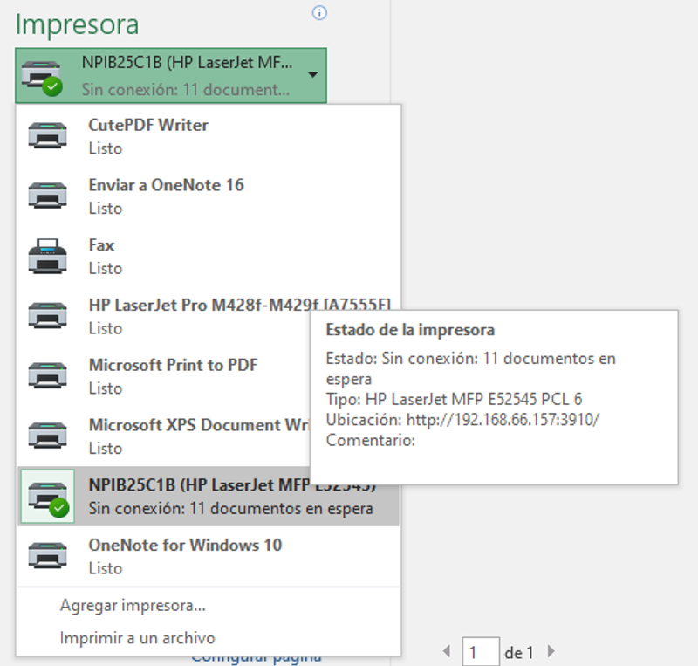698x666 pixels.
Task: Click the NPIB25C1B default printer icon in list
Action: pos(48,497)
